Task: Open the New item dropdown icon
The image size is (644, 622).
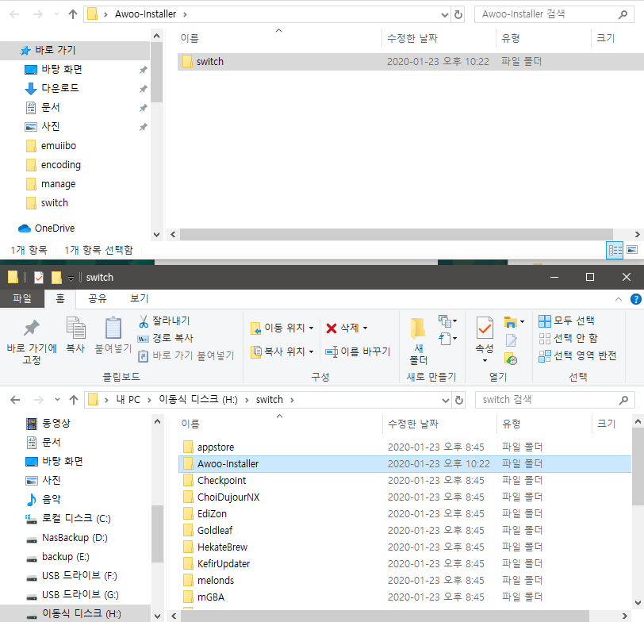Action: (447, 321)
